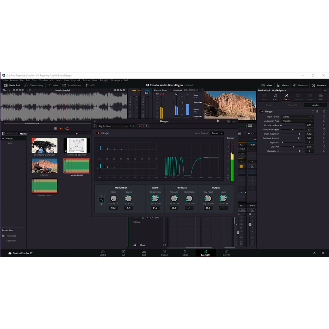Open Input Format Stereo dropdown in Flanger window
Image resolution: width=329 pixels, height=329 pixels.
click(x=217, y=133)
